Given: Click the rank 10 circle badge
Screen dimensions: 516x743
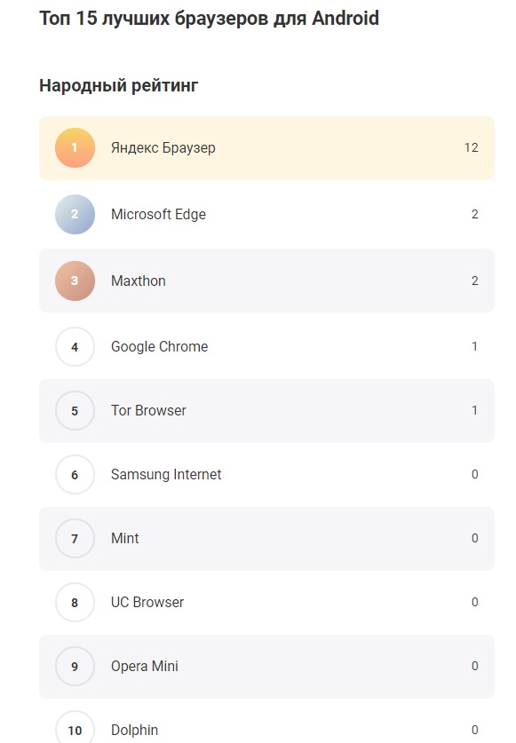Looking at the screenshot, I should tap(75, 730).
